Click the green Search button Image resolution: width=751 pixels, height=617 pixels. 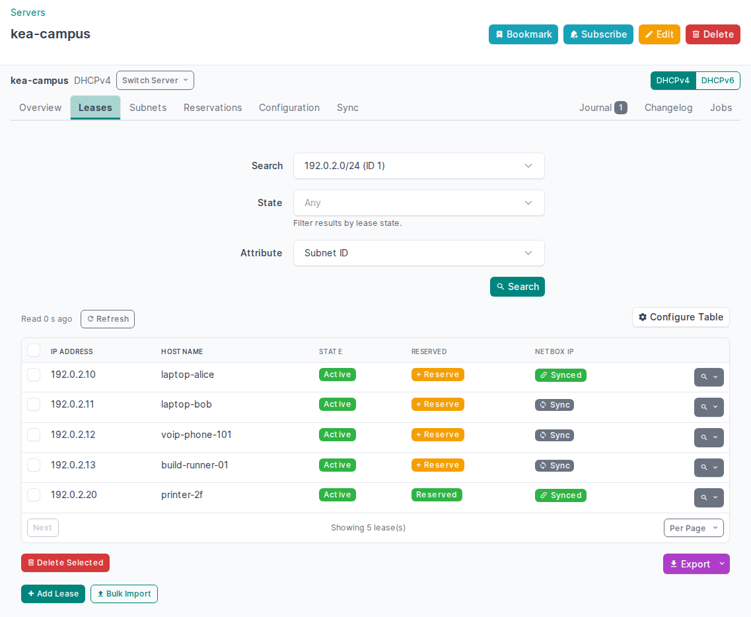click(517, 287)
